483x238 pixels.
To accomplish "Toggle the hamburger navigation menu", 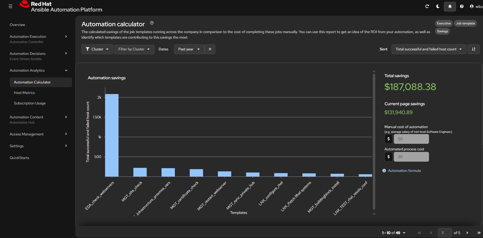I will point(10,6).
